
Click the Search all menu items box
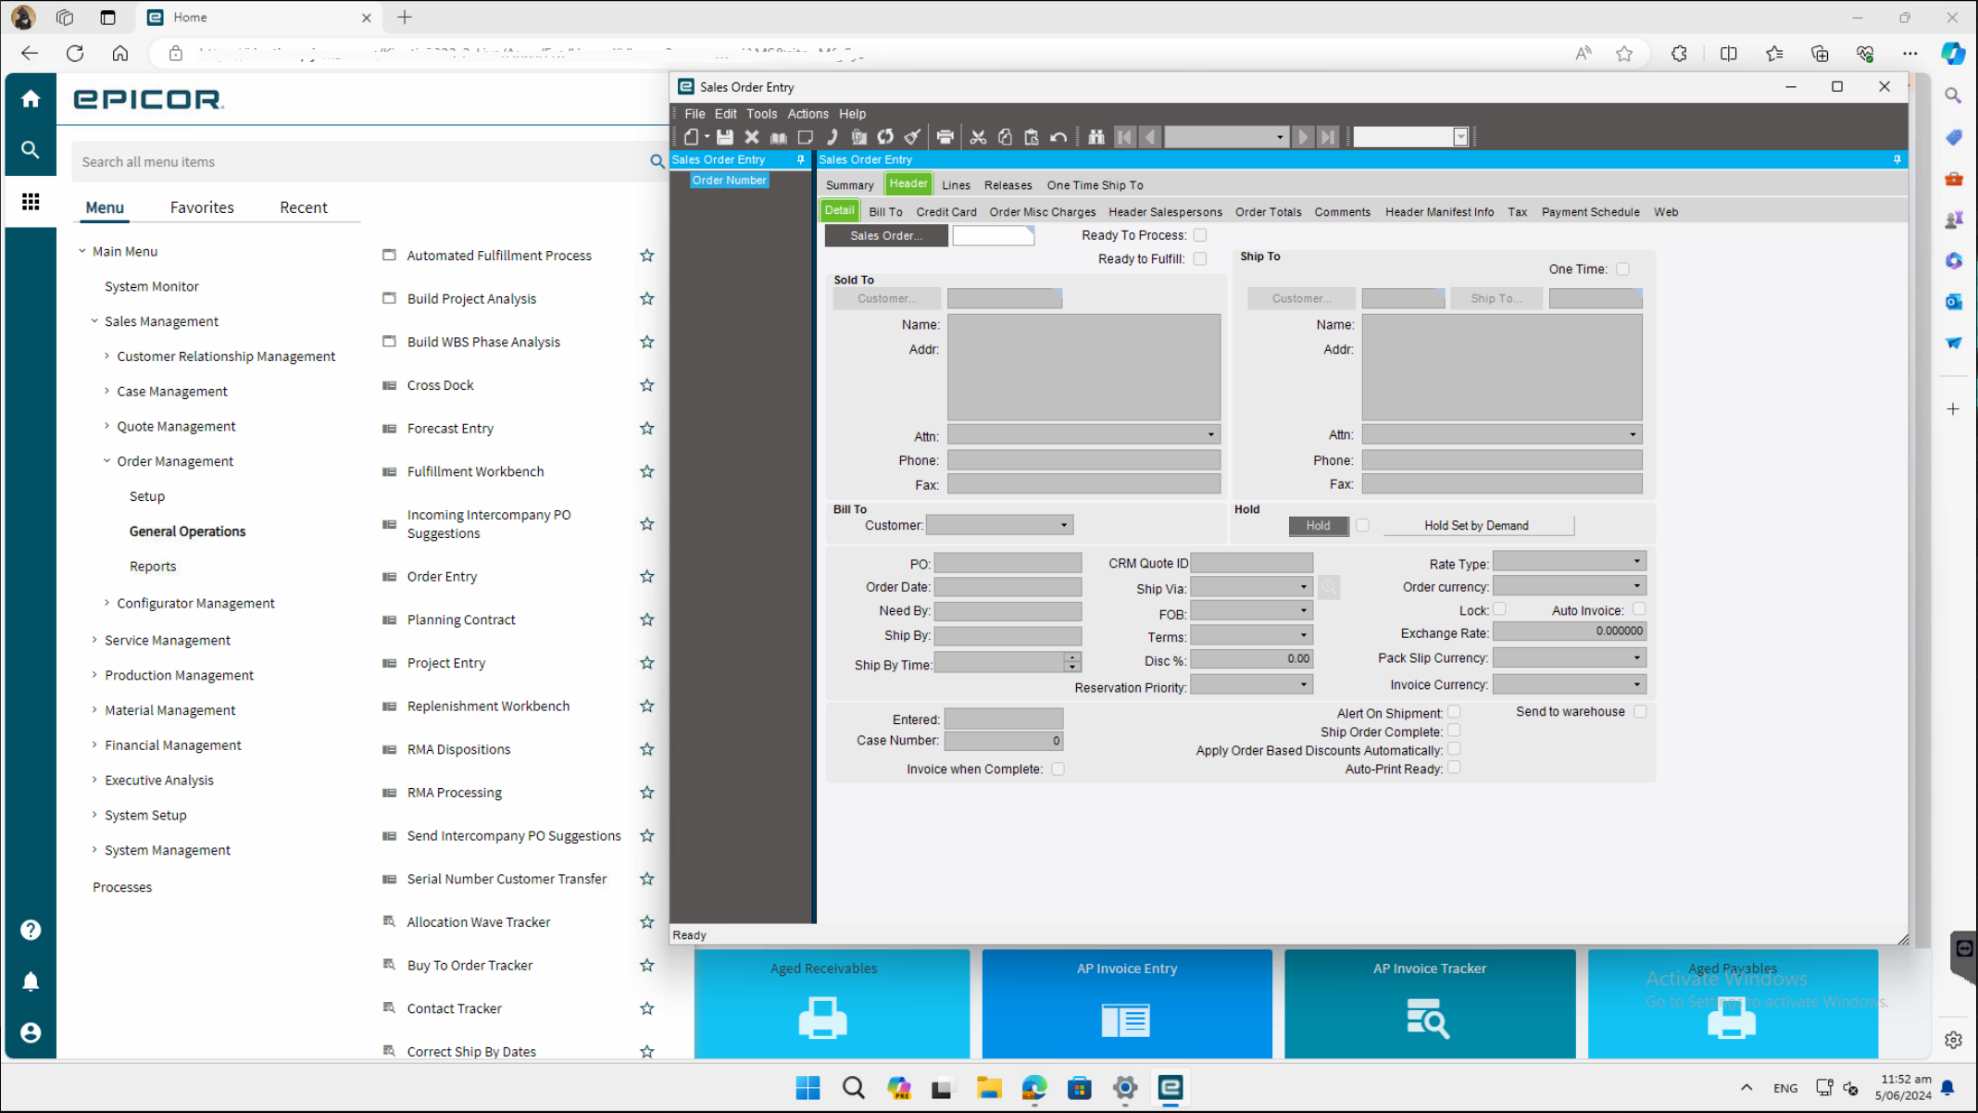click(361, 162)
